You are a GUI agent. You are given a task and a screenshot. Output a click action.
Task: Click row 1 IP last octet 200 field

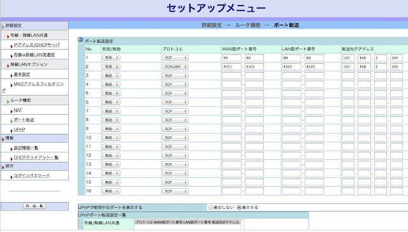(x=397, y=58)
